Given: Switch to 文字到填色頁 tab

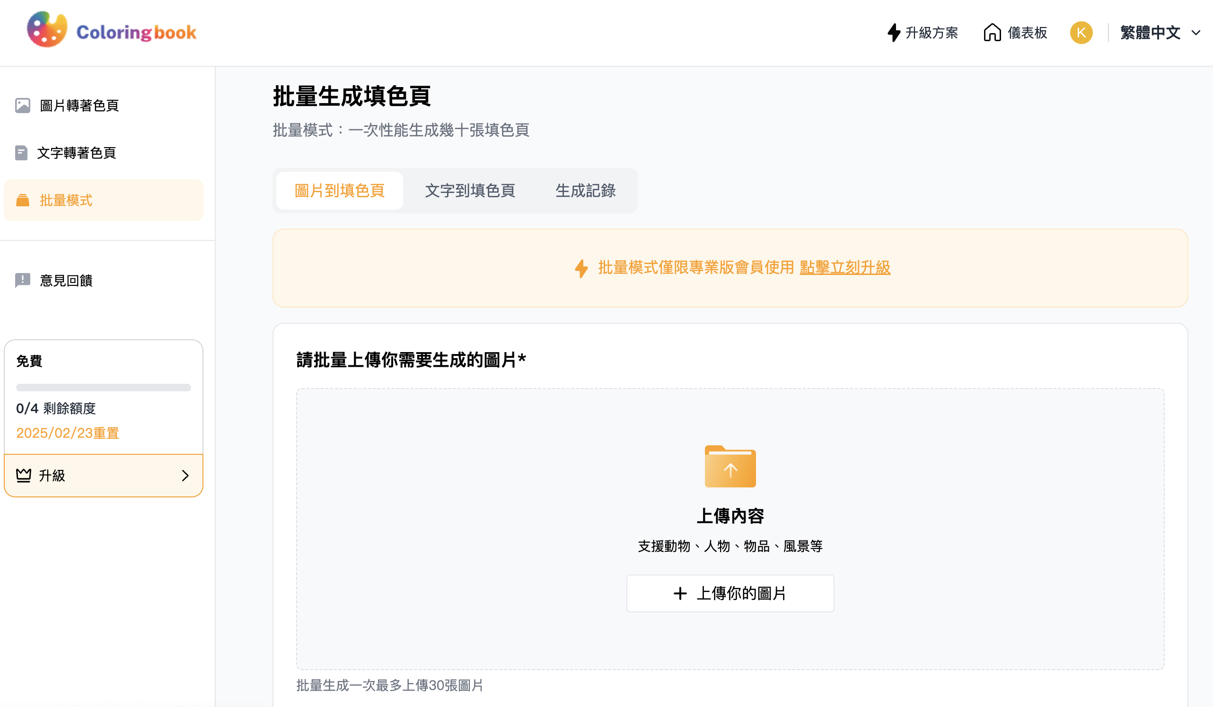Looking at the screenshot, I should 470,191.
